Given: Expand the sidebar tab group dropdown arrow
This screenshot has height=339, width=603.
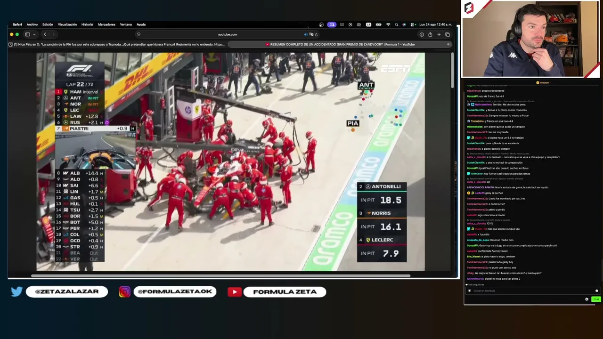Looking at the screenshot, I should coord(34,34).
